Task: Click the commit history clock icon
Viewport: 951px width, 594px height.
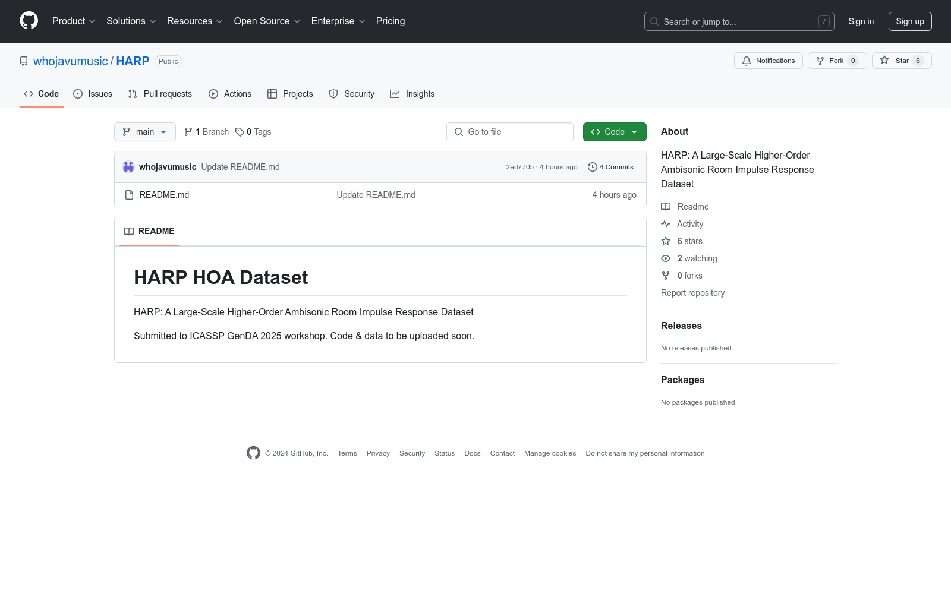Action: pos(592,167)
